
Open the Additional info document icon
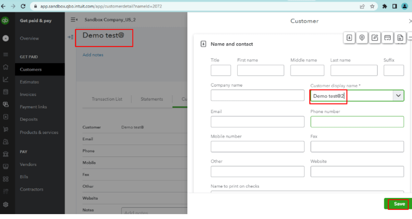point(400,38)
